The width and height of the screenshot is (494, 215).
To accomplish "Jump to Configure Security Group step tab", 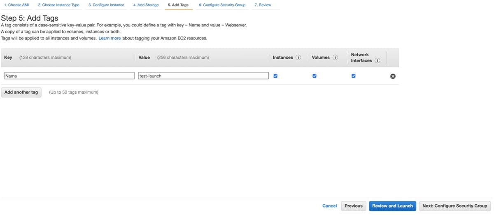I will tap(222, 5).
